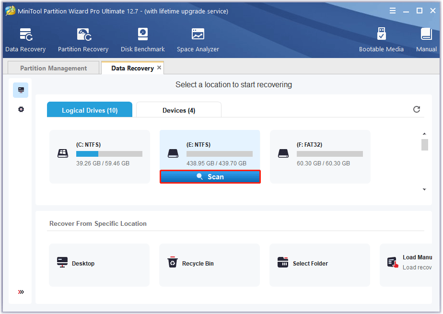
Task: Open the Manual
Action: click(426, 40)
